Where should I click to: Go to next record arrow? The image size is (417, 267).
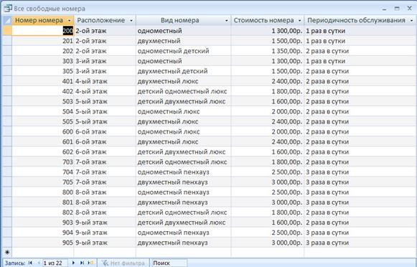click(73, 263)
